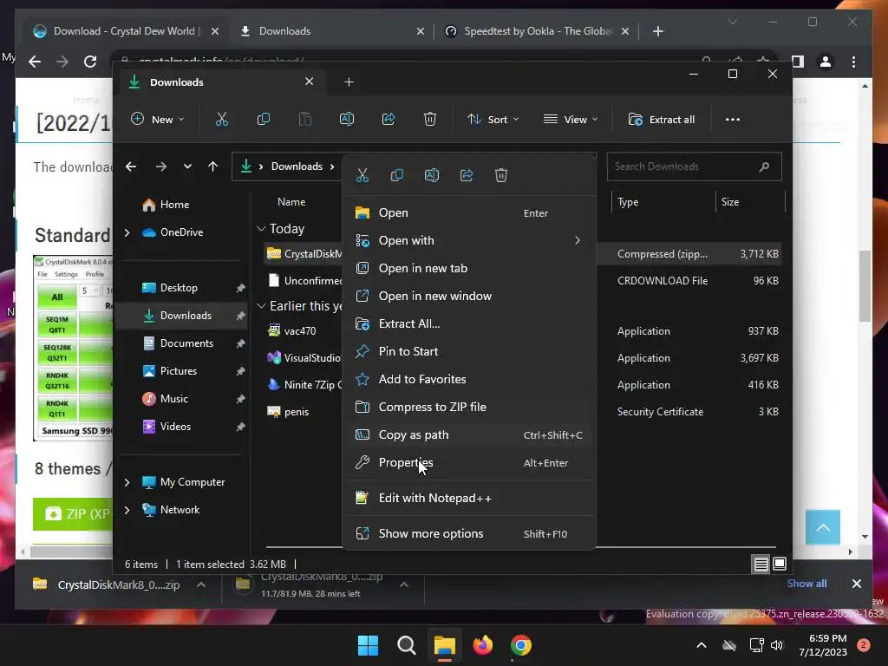This screenshot has width=888, height=666.
Task: Choose Extract All... from context menu
Action: (x=469, y=324)
